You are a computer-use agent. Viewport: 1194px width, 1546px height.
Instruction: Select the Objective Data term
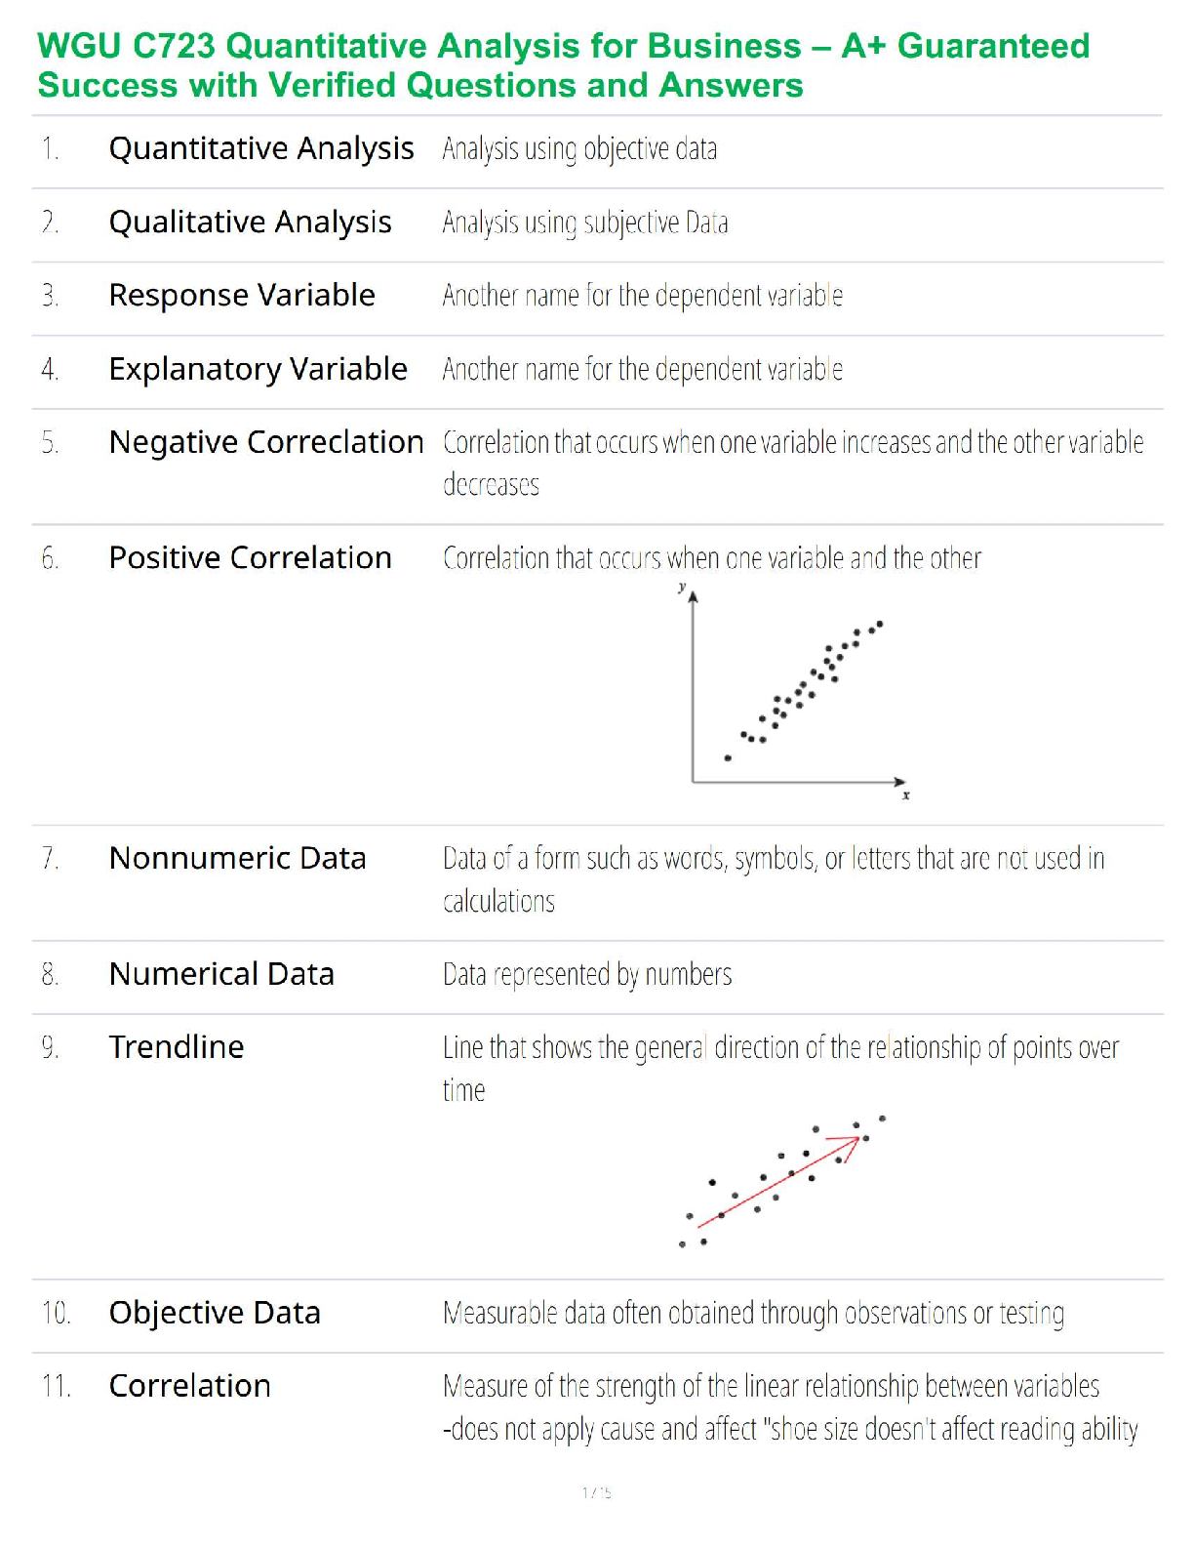215,1313
